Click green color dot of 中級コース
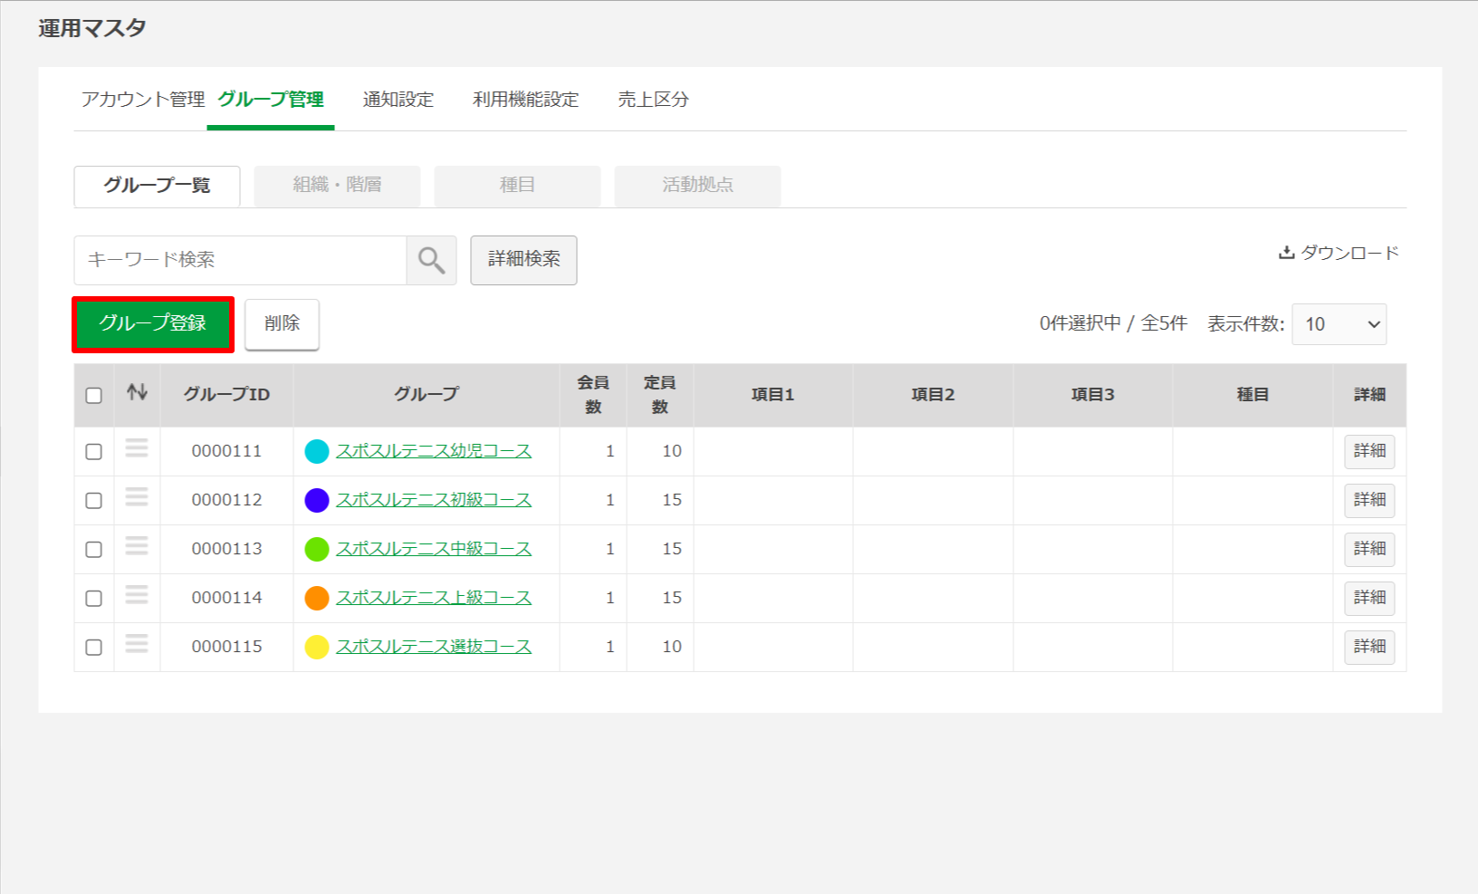Viewport: 1478px width, 894px height. (317, 549)
